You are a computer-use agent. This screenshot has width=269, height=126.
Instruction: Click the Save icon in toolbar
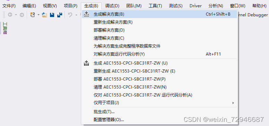(52, 15)
